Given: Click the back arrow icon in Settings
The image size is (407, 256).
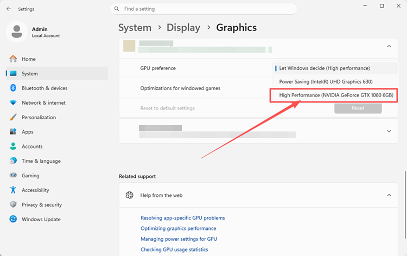Looking at the screenshot, I should 9,9.
